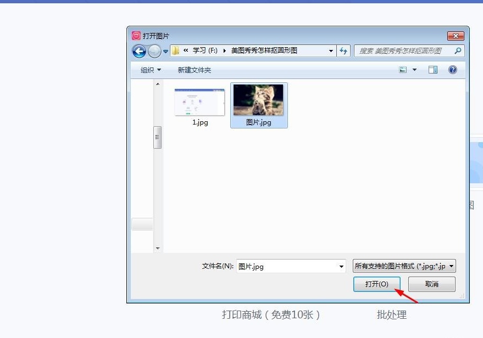Select the 1.jpg thumbnail

pos(199,101)
